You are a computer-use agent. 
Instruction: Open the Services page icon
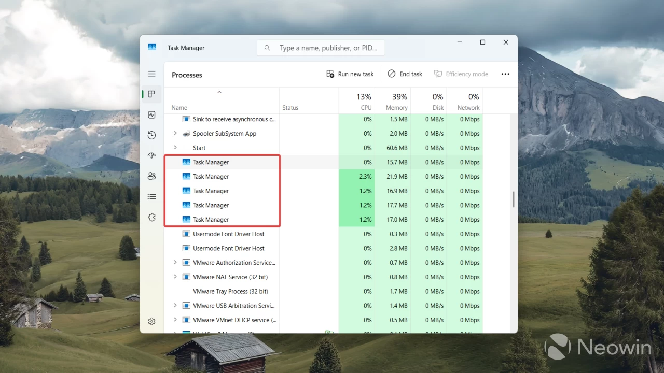pos(151,217)
